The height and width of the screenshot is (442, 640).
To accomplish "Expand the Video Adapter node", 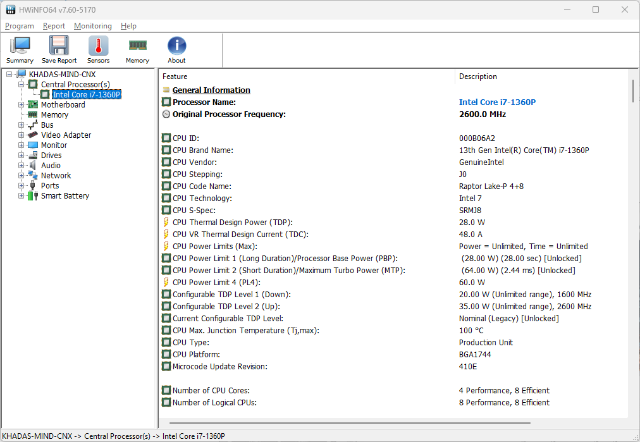I will pyautogui.click(x=21, y=135).
